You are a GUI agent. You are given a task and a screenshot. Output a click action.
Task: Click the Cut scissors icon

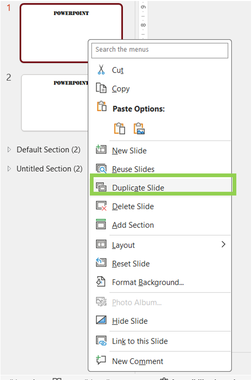(x=101, y=70)
